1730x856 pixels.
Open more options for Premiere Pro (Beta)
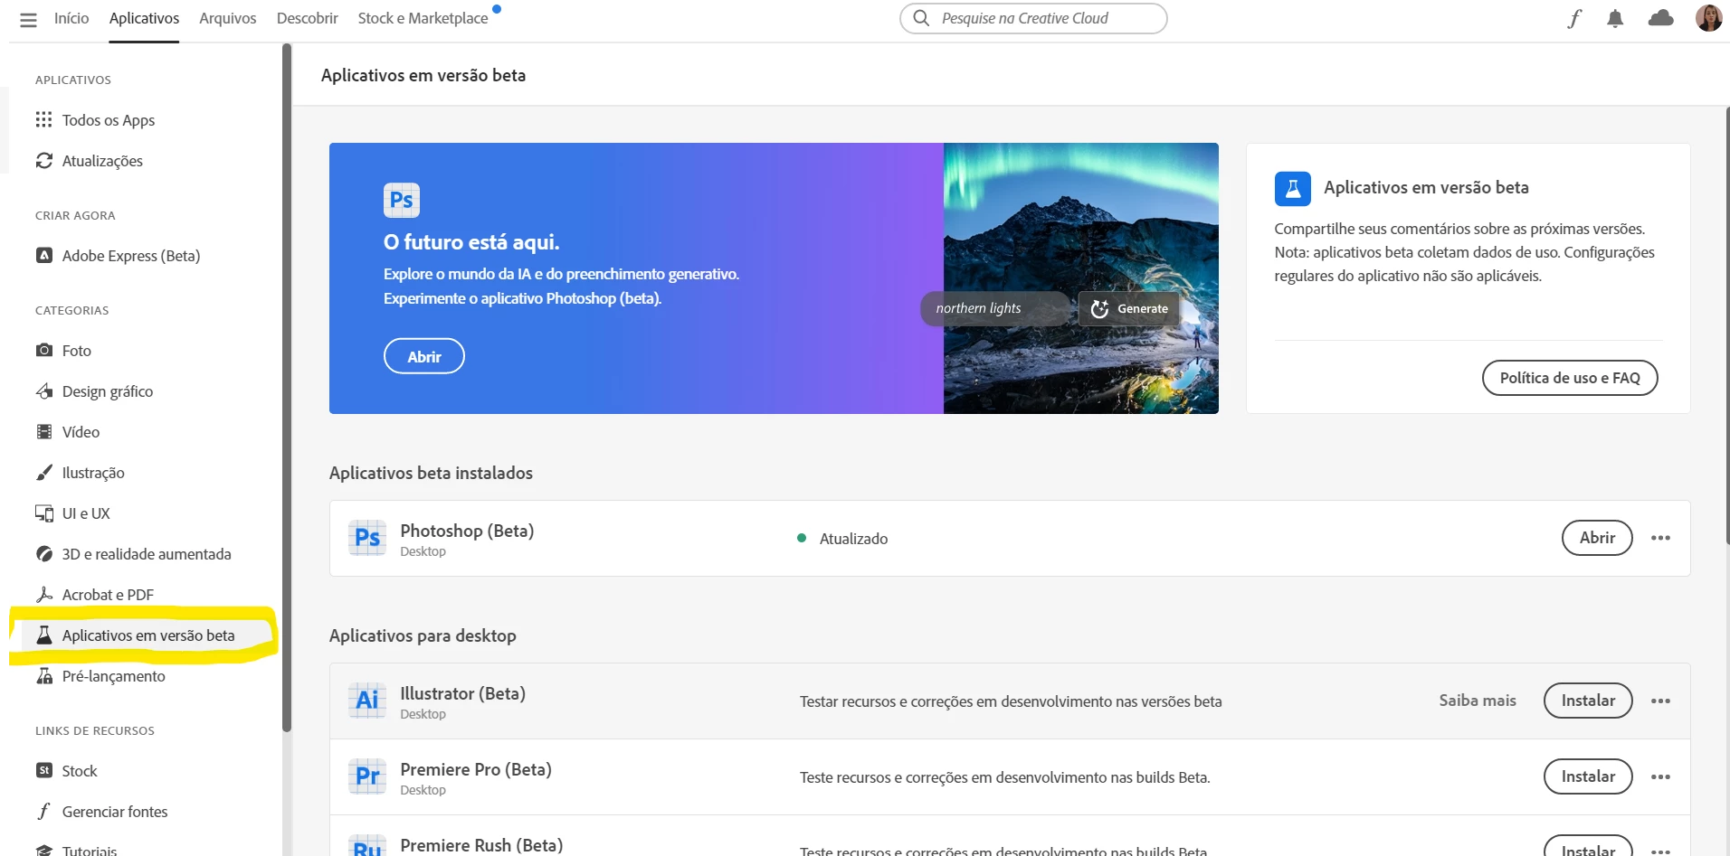click(x=1660, y=776)
